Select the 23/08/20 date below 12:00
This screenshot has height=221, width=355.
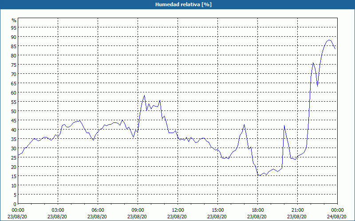point(177,217)
